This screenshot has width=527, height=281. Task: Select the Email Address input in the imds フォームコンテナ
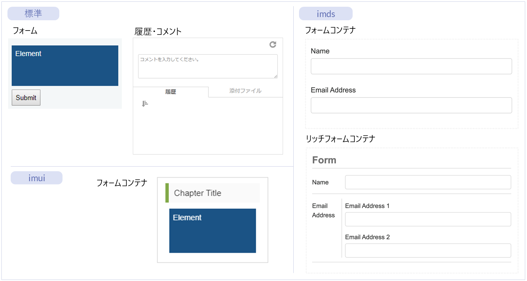pyautogui.click(x=411, y=106)
